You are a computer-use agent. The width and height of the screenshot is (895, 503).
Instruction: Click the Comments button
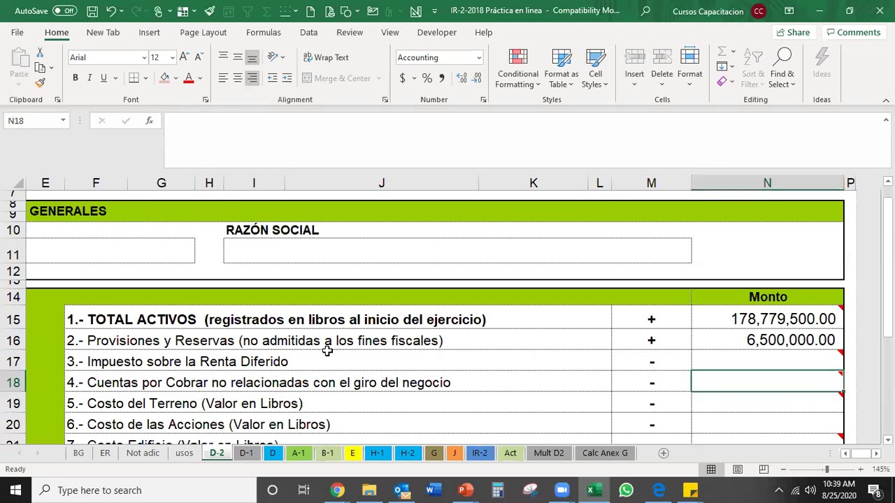(x=853, y=32)
